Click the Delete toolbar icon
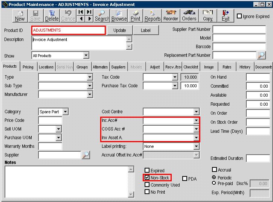273x202 pixels. [52, 15]
